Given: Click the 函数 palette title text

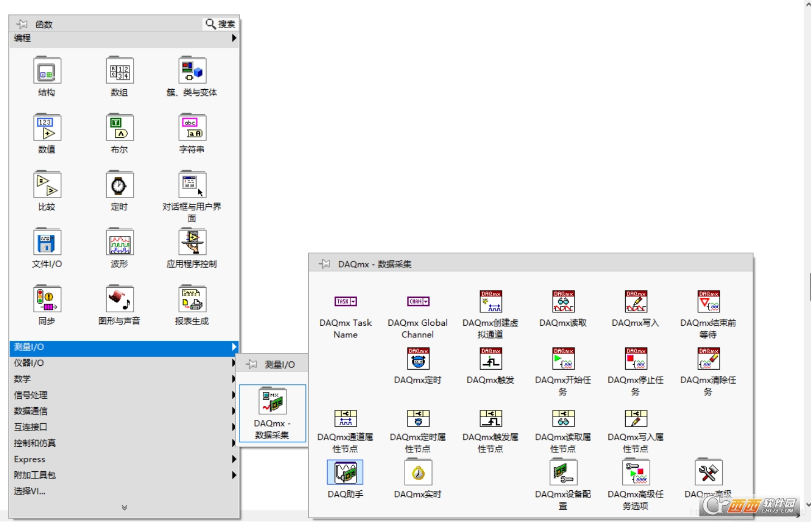Looking at the screenshot, I should [44, 24].
